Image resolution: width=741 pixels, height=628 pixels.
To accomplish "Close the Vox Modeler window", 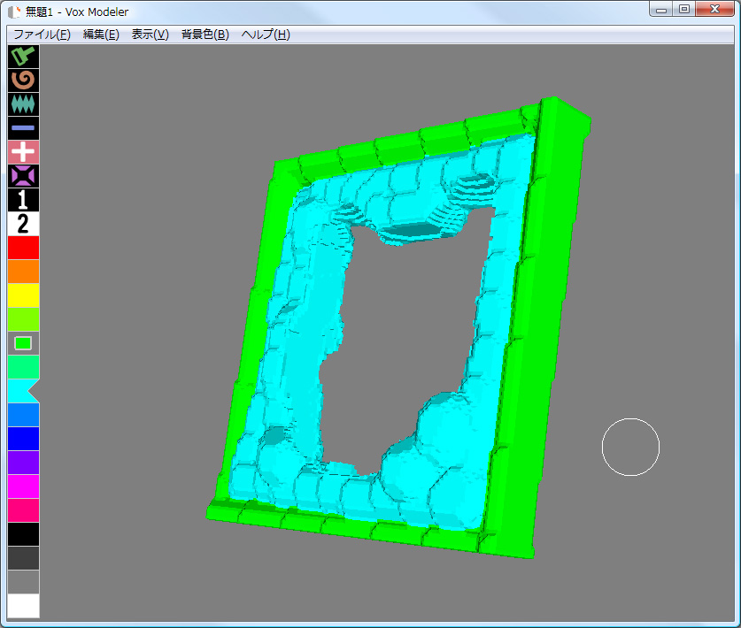I will (x=715, y=10).
